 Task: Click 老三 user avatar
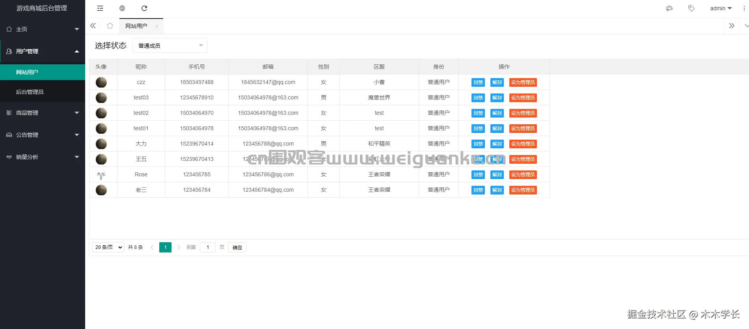click(101, 190)
